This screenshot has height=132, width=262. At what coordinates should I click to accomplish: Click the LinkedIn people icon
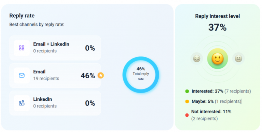(22, 103)
